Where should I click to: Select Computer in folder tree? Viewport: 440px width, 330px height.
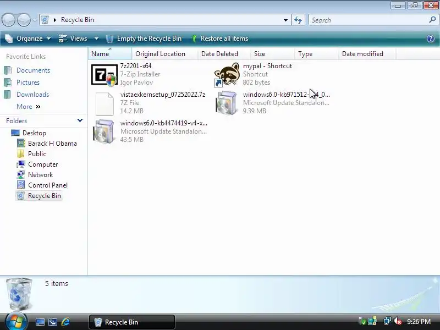(x=43, y=164)
